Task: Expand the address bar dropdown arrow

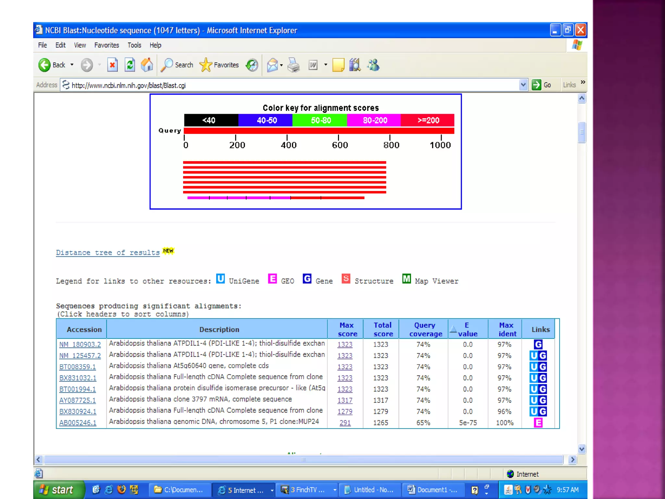Action: [x=523, y=85]
